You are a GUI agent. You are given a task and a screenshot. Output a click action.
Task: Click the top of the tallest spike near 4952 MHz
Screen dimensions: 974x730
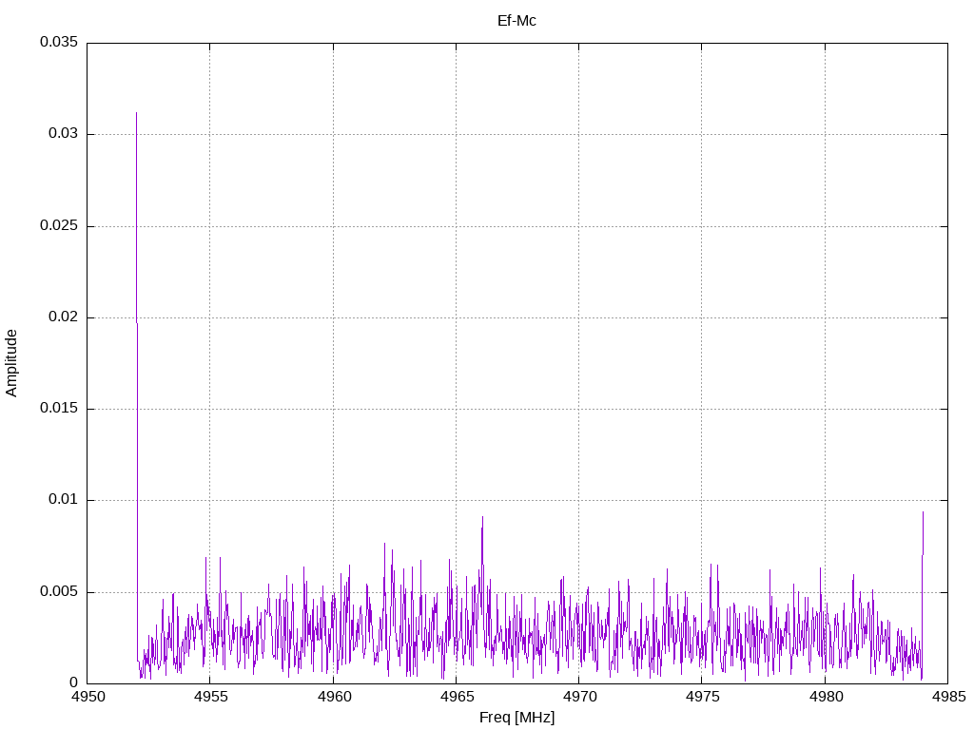[x=136, y=113]
